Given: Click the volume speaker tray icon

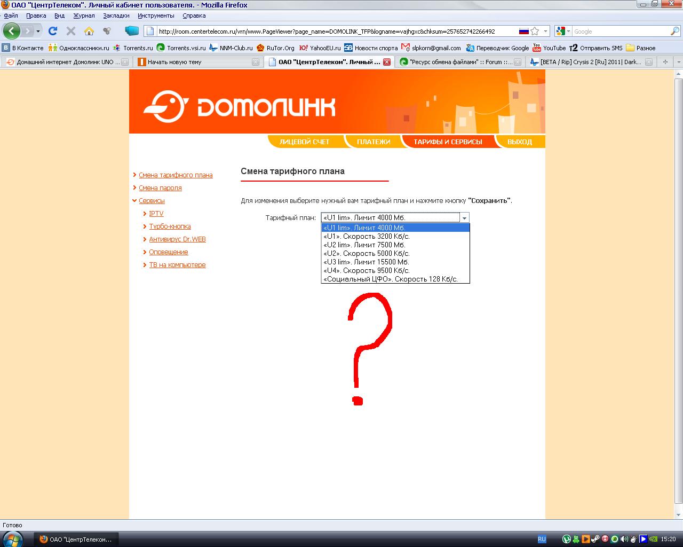Looking at the screenshot, I should point(624,539).
